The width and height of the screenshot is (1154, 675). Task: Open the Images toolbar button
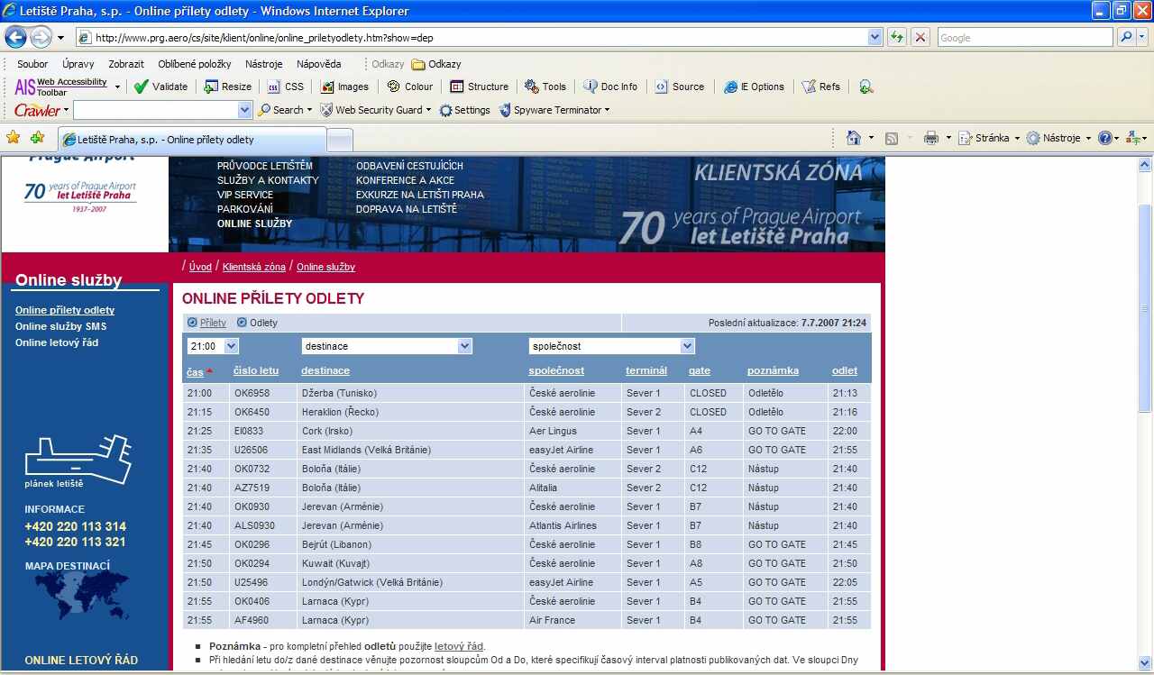(343, 87)
